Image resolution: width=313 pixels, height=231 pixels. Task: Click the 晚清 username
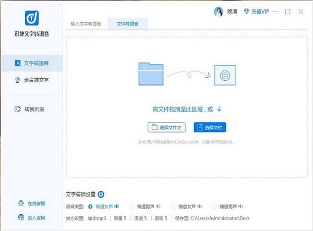pyautogui.click(x=232, y=11)
